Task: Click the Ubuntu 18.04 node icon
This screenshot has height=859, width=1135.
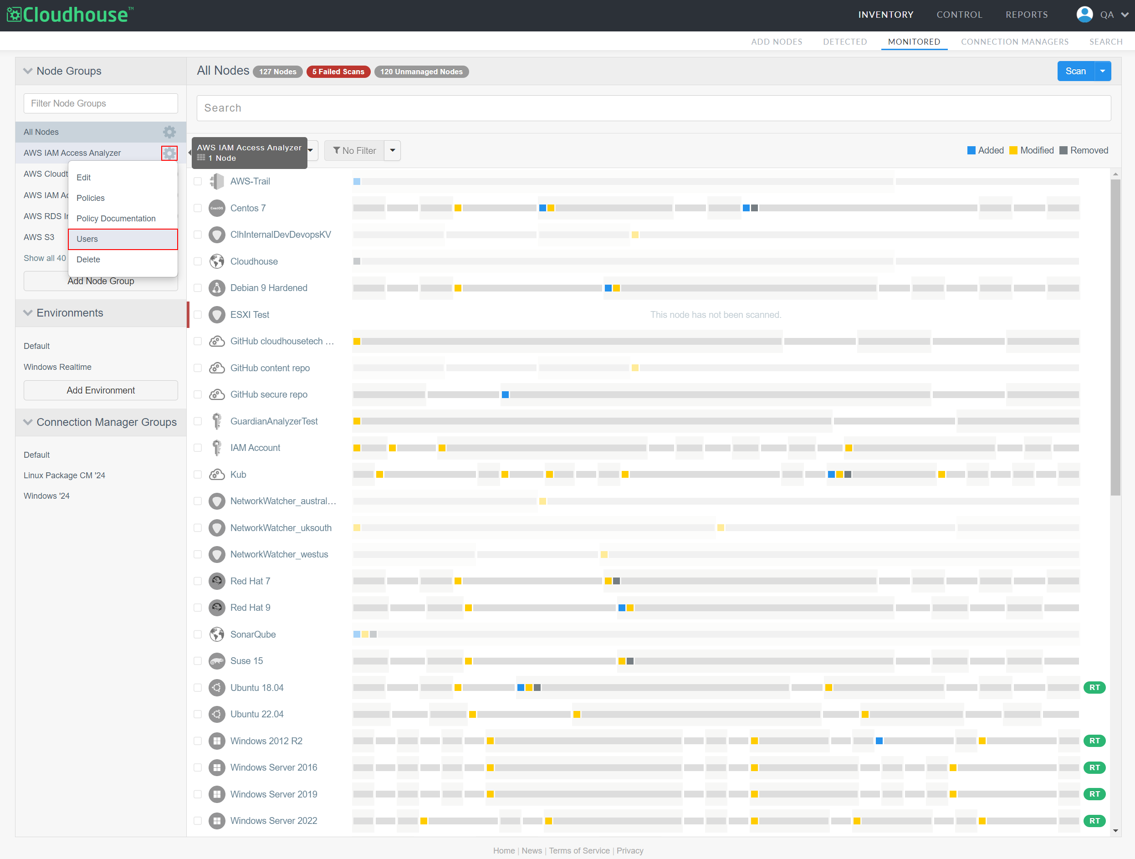Action: pos(217,688)
